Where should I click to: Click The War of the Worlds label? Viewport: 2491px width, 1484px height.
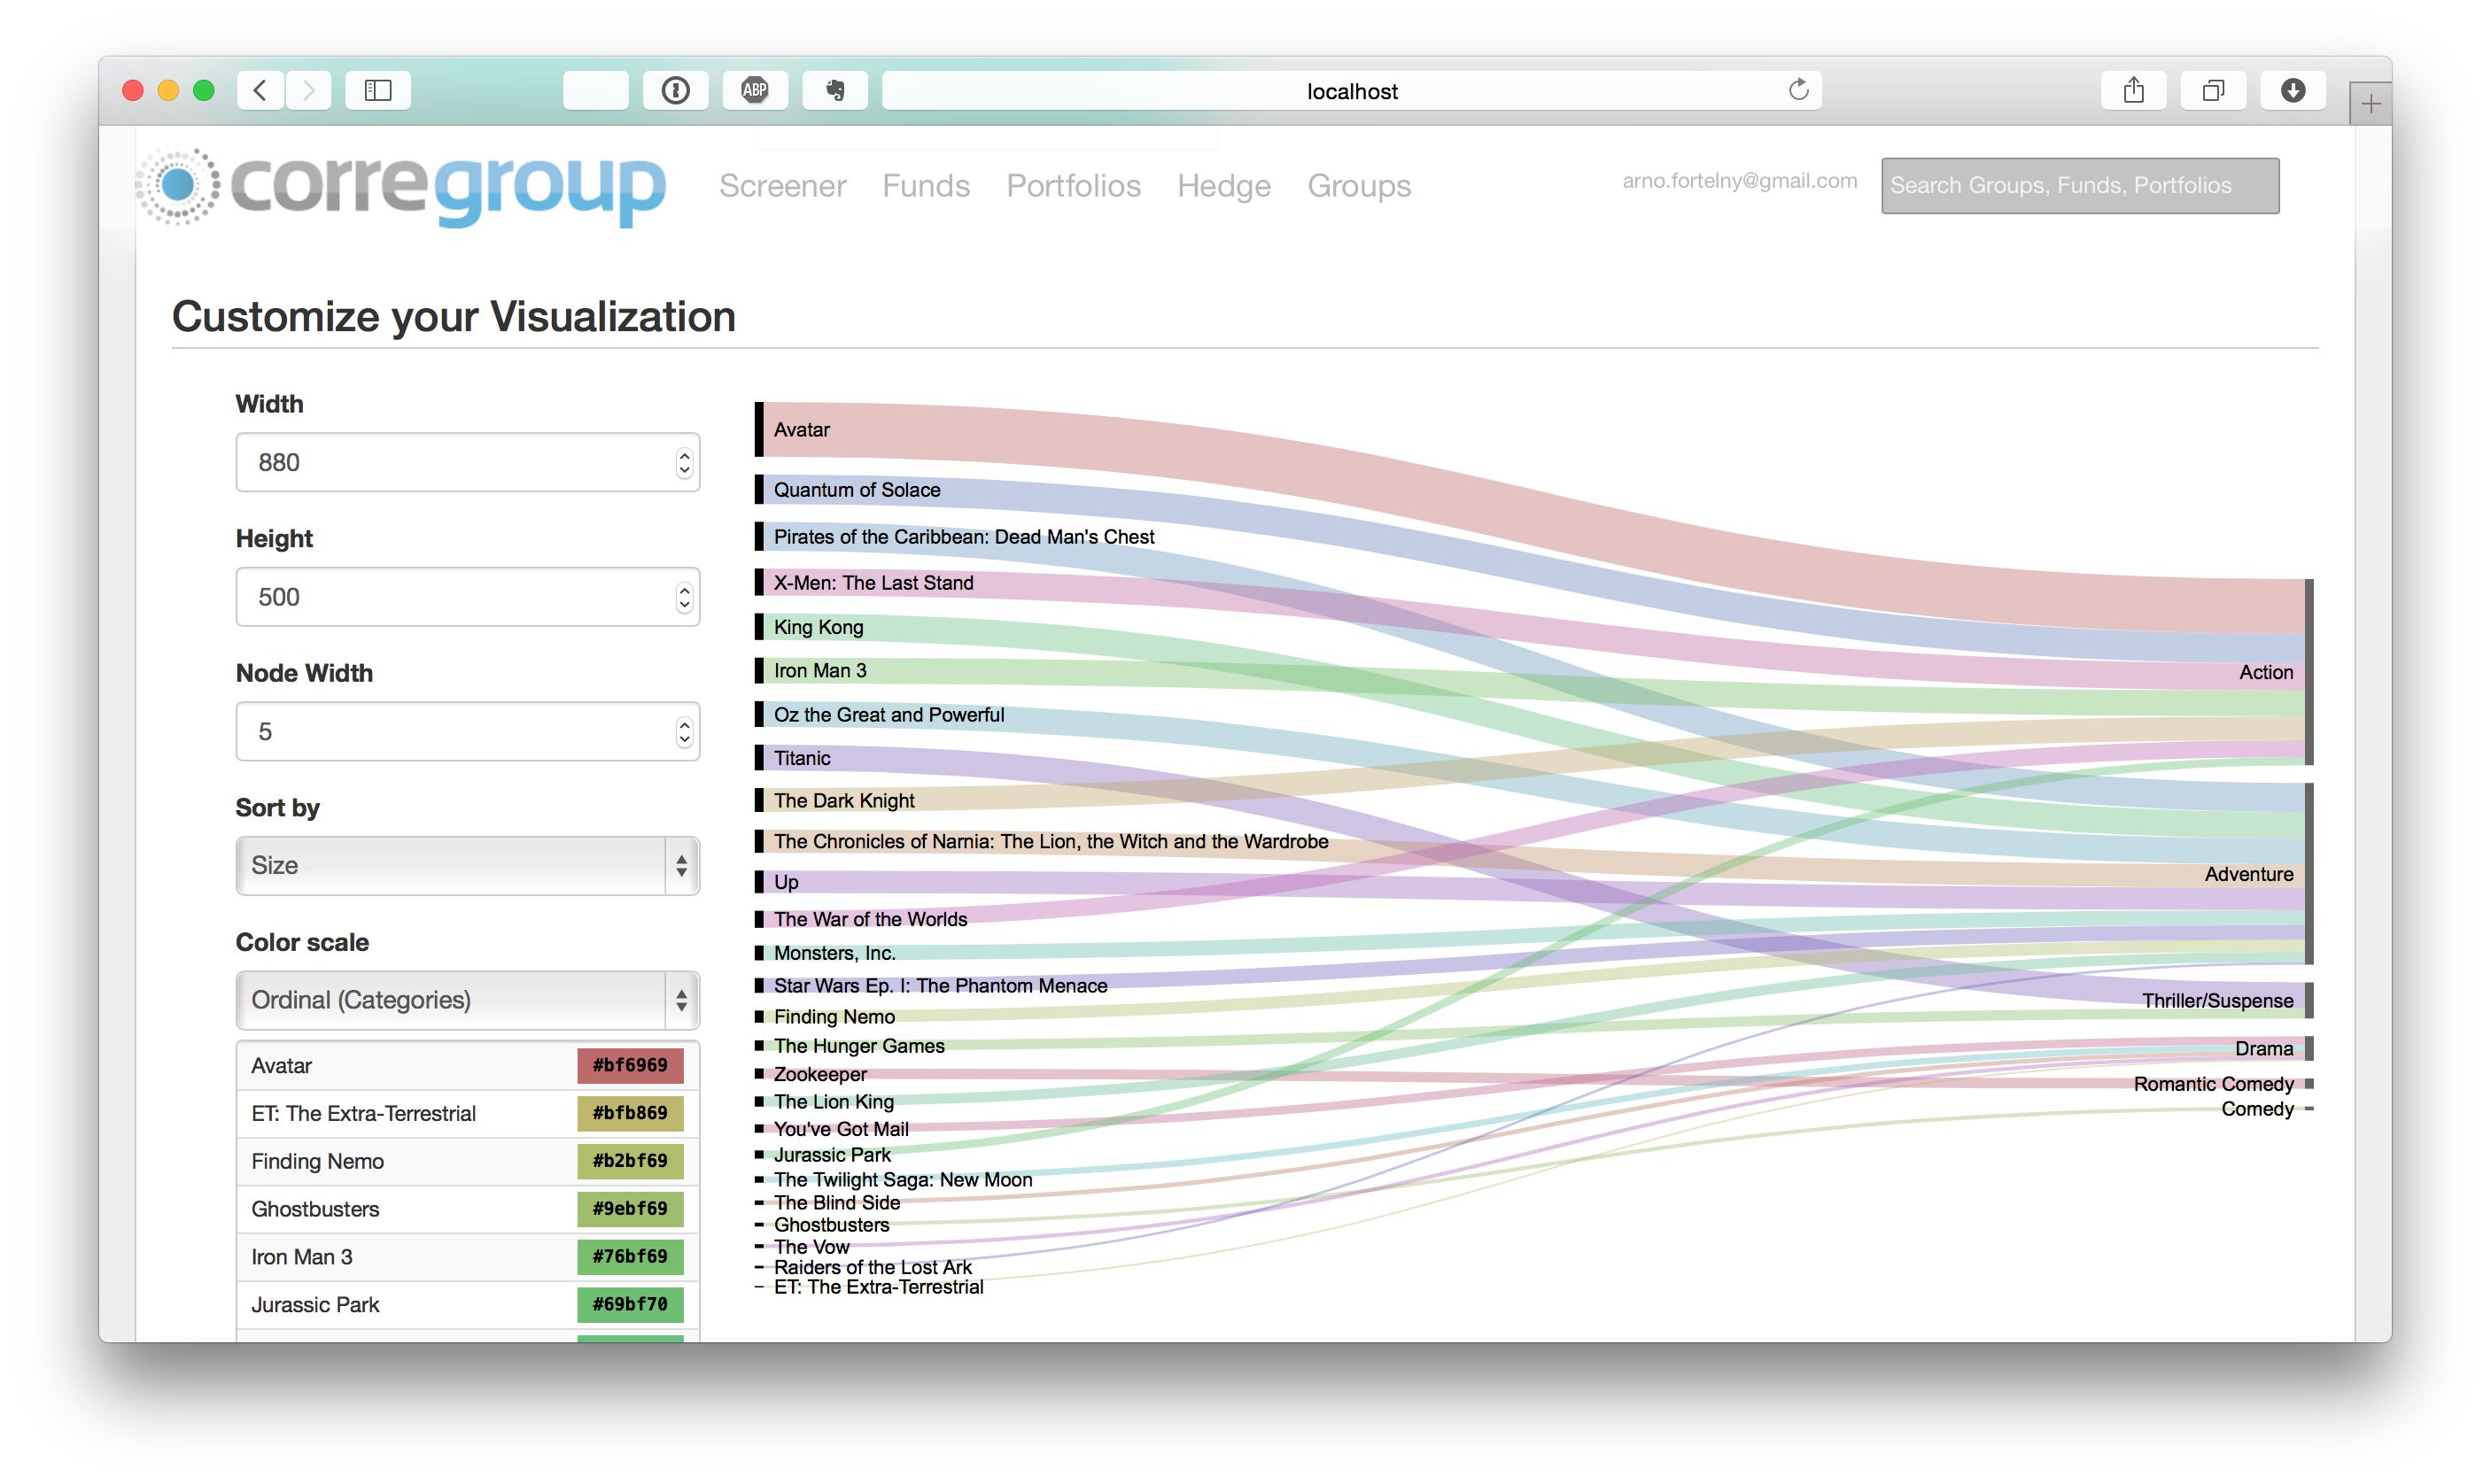click(871, 919)
